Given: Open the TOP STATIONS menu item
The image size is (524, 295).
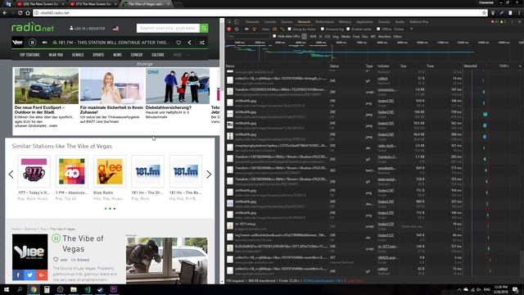Looking at the screenshot, I should [29, 55].
